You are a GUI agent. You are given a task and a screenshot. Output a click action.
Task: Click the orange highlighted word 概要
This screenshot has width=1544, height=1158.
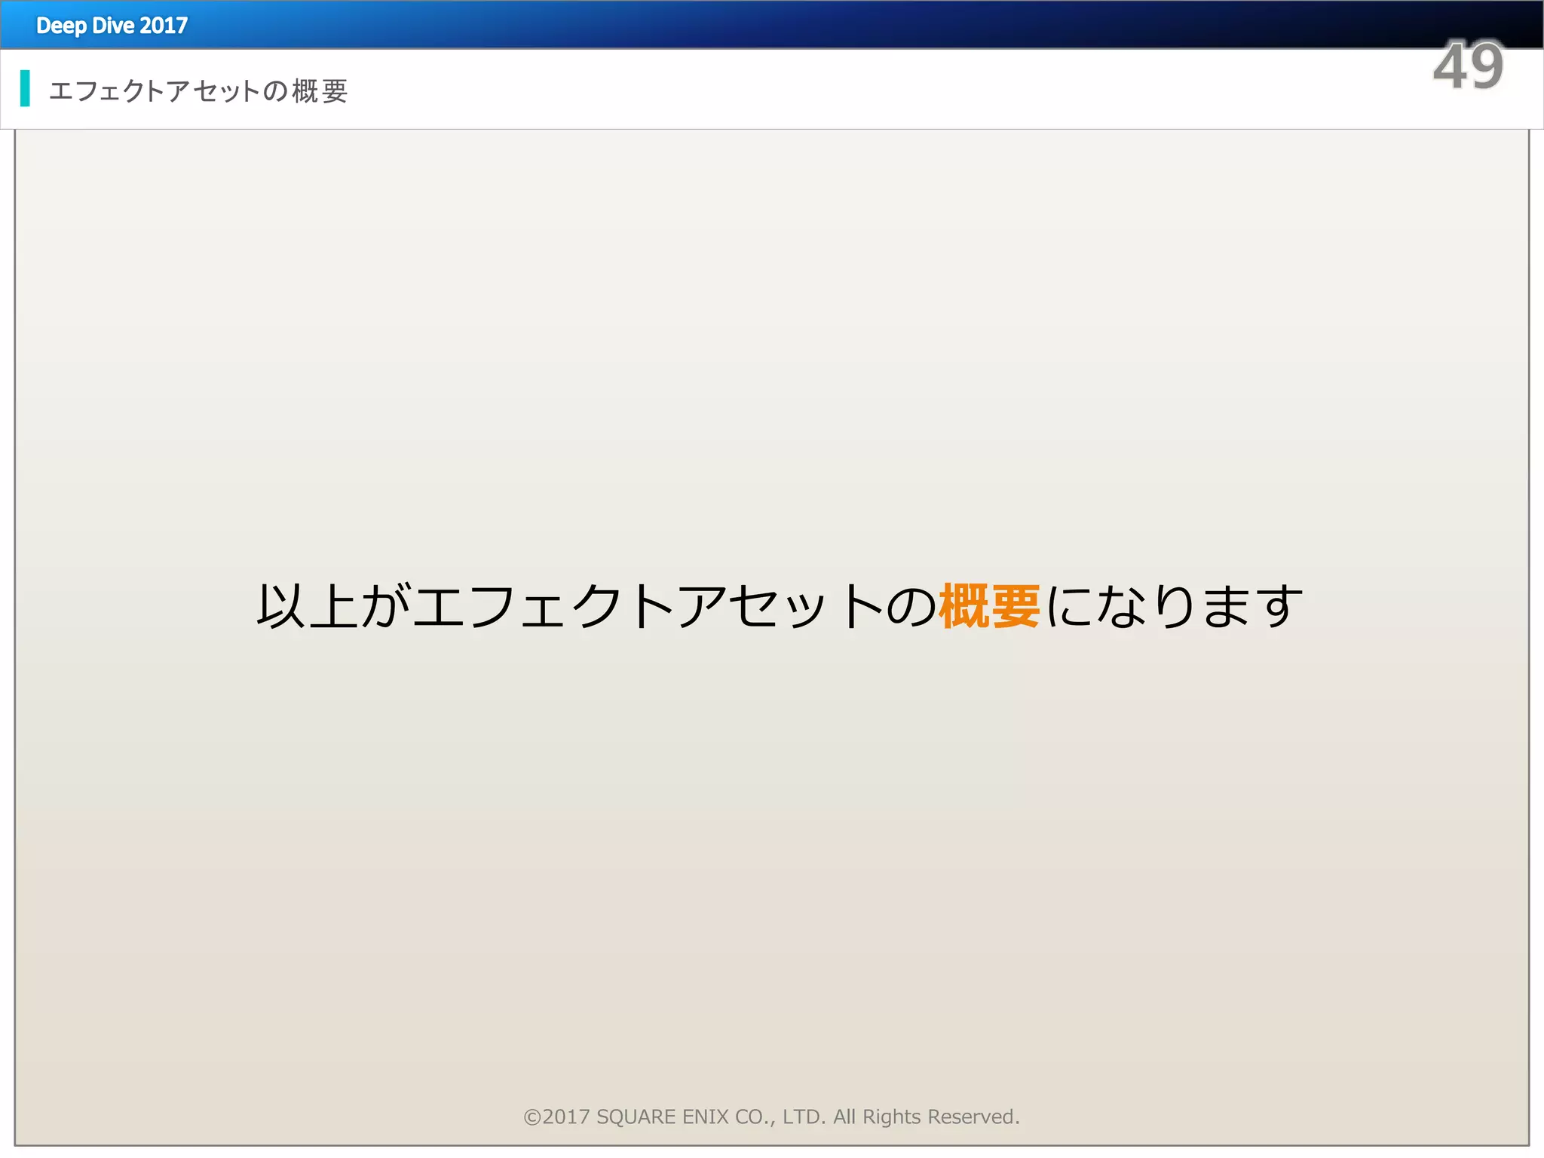989,606
